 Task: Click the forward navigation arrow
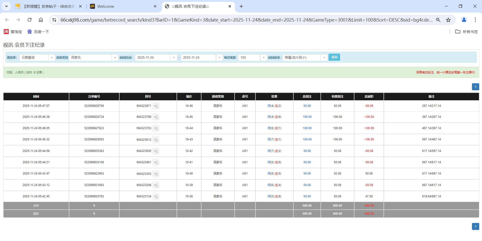(x=18, y=20)
